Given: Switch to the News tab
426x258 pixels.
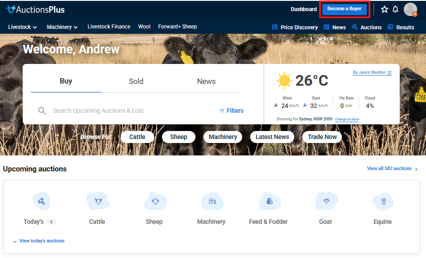Looking at the screenshot, I should point(206,81).
